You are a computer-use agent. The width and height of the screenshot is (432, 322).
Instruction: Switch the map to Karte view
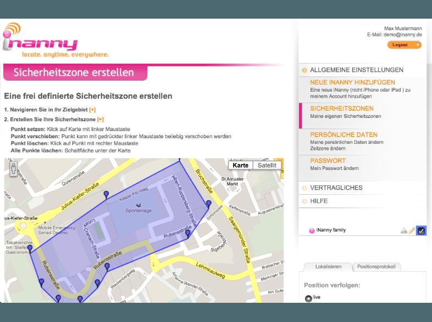(x=241, y=165)
